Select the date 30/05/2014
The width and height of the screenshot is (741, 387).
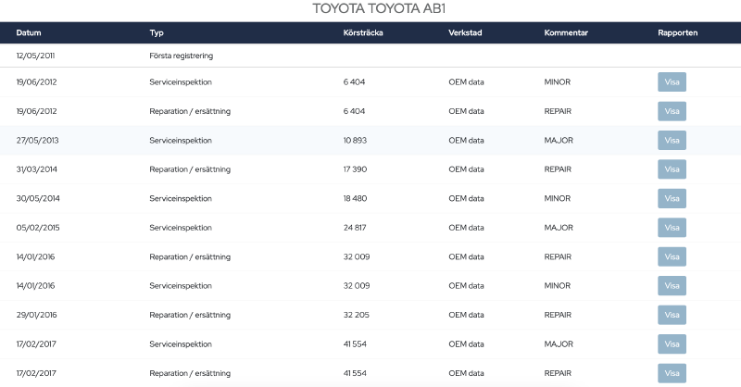38,198
